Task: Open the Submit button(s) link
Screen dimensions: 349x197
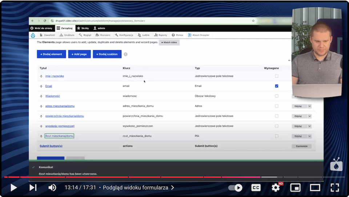Action: [x=51, y=146]
